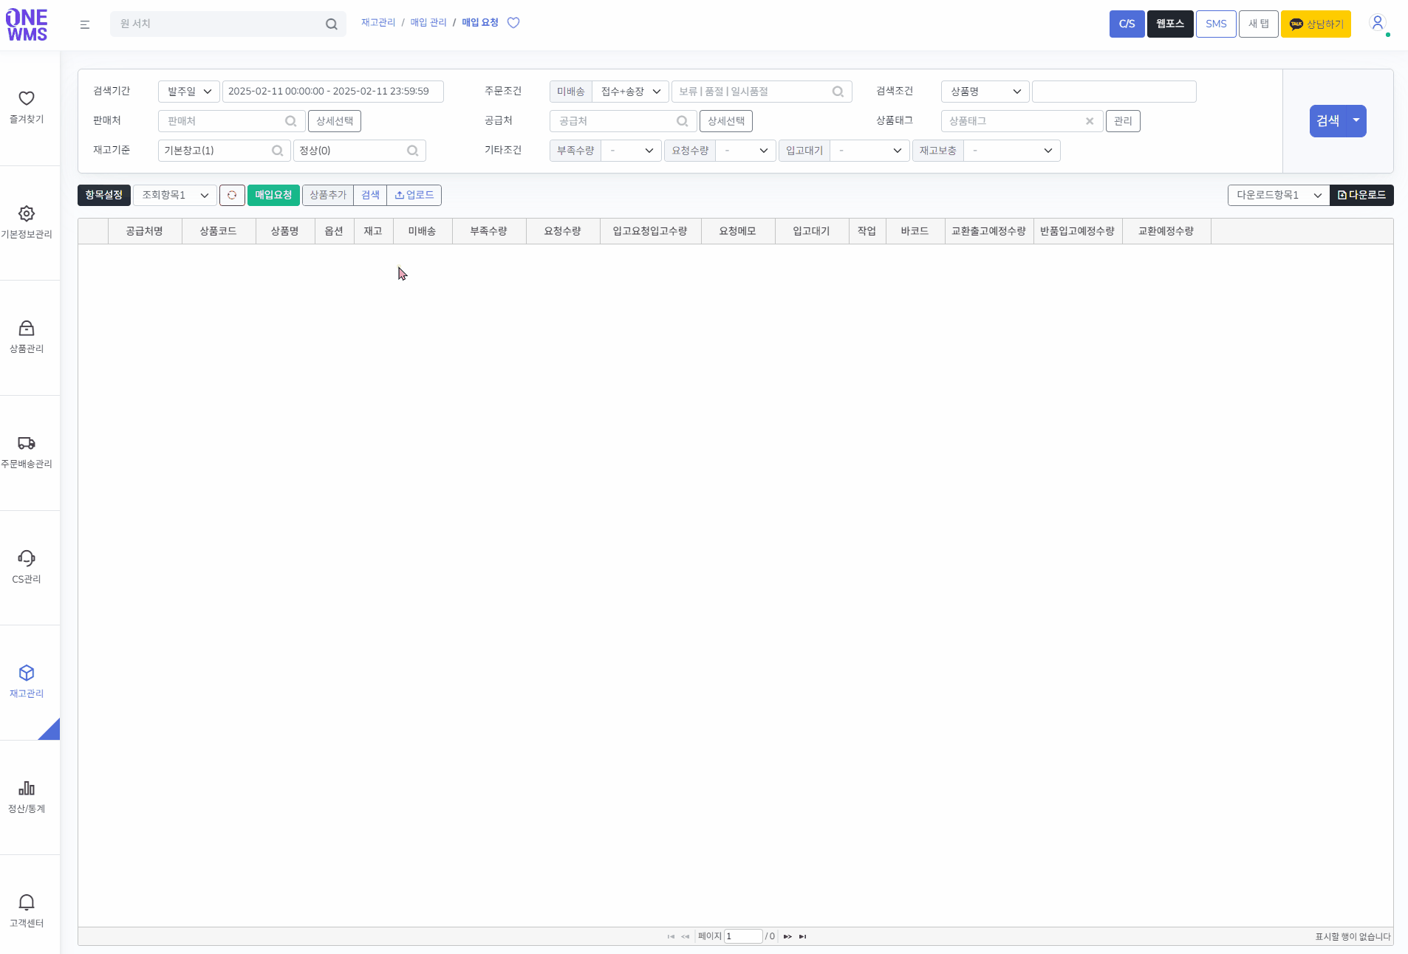Viewport: 1408px width, 954px height.
Task: Click the 업로드 button
Action: click(414, 195)
